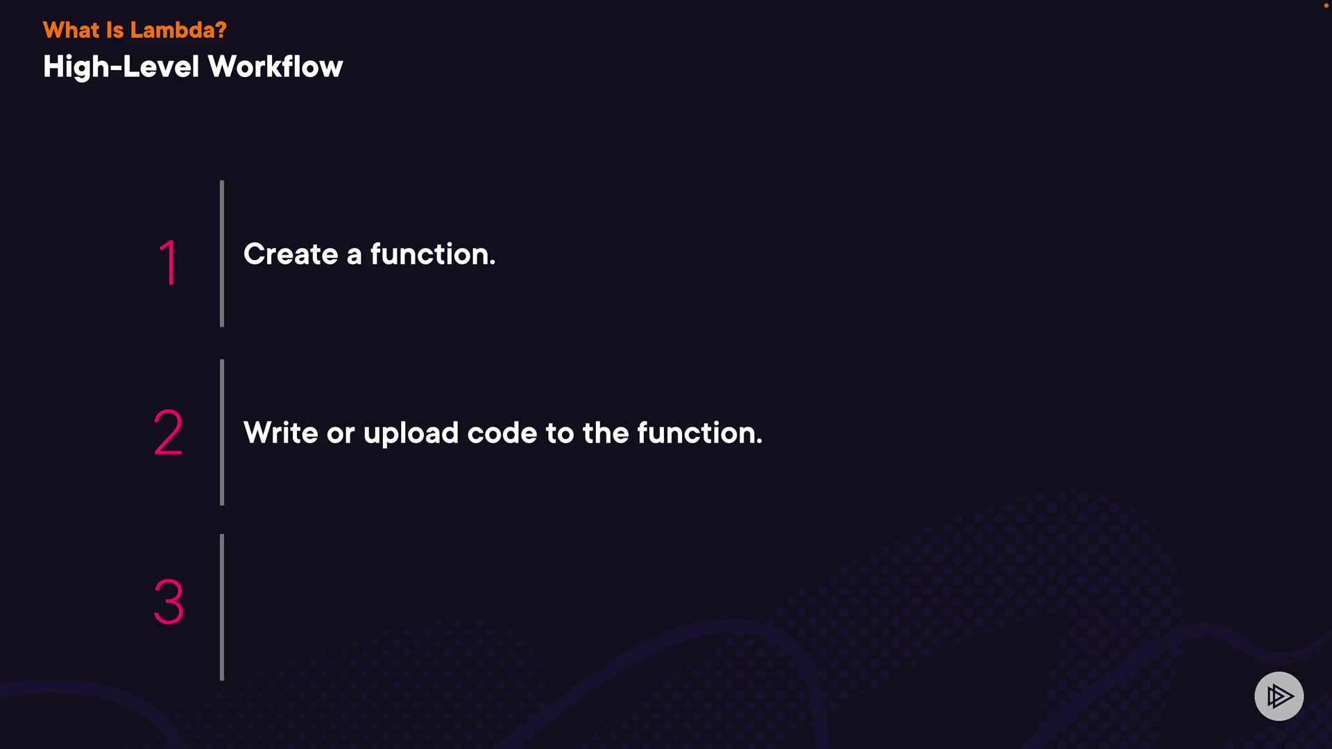Click the small orange dot in the corner
1332x749 pixels.
pos(1326,6)
